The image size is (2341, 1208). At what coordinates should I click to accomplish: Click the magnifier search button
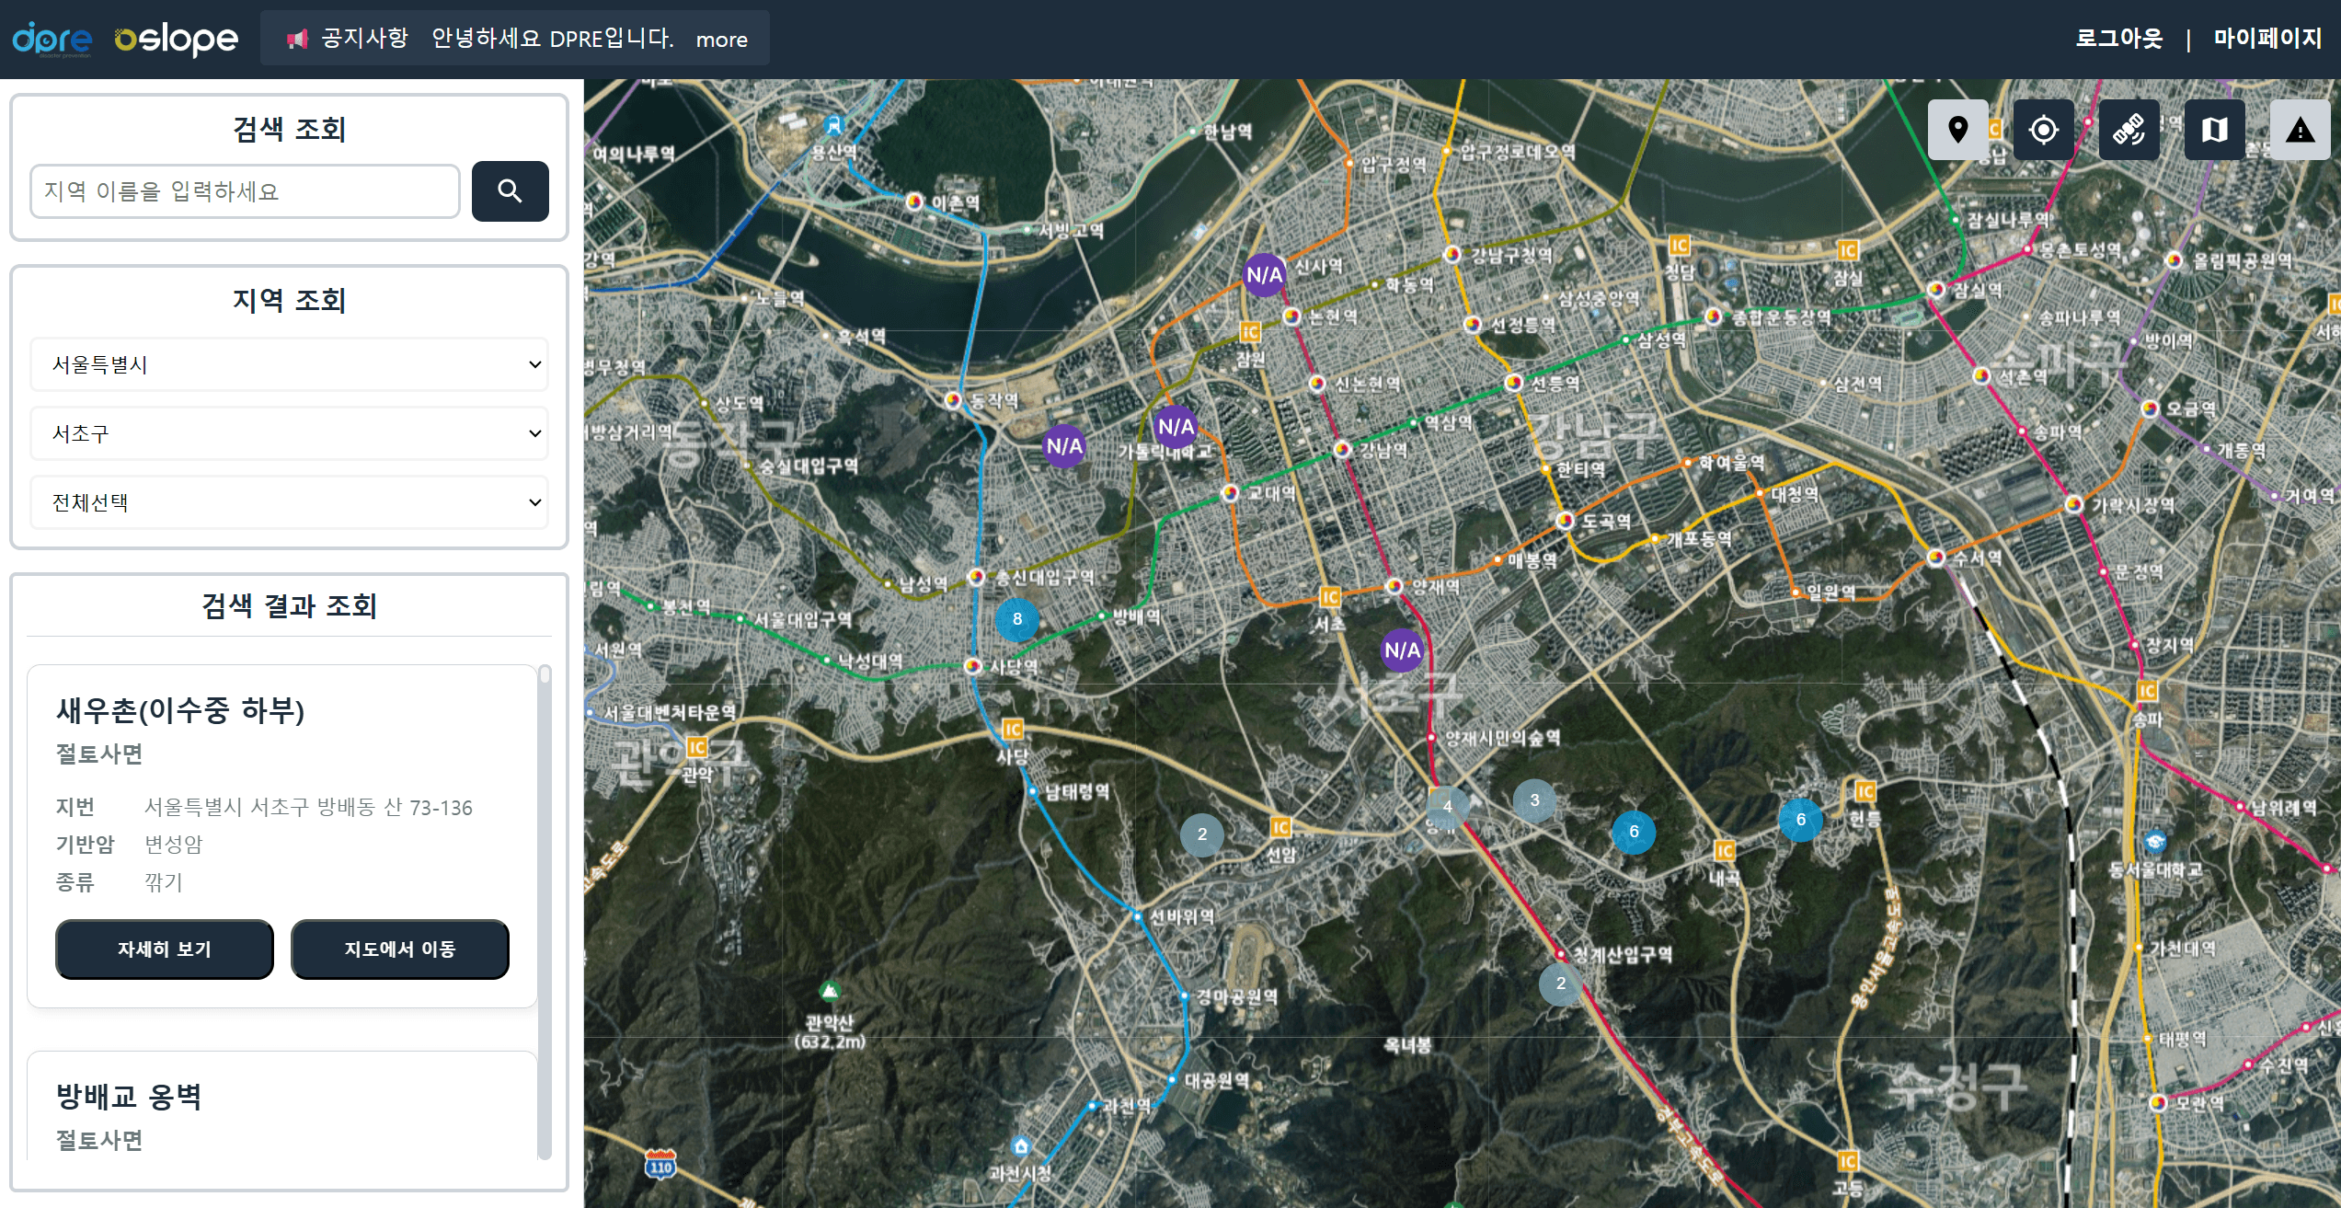point(510,191)
